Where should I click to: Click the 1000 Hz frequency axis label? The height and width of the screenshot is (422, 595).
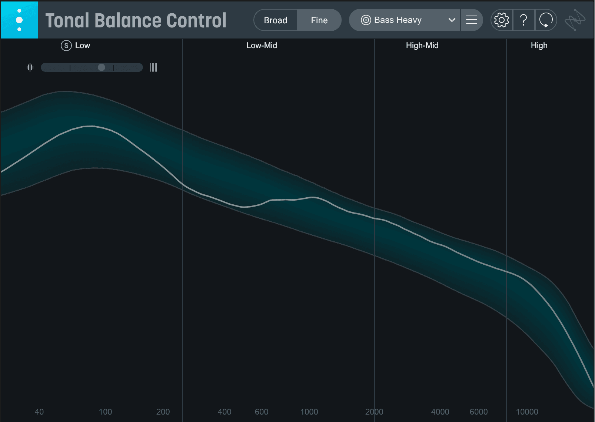(309, 412)
